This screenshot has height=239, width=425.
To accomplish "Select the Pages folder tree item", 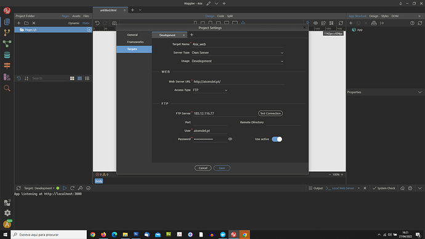I will click(53, 30).
